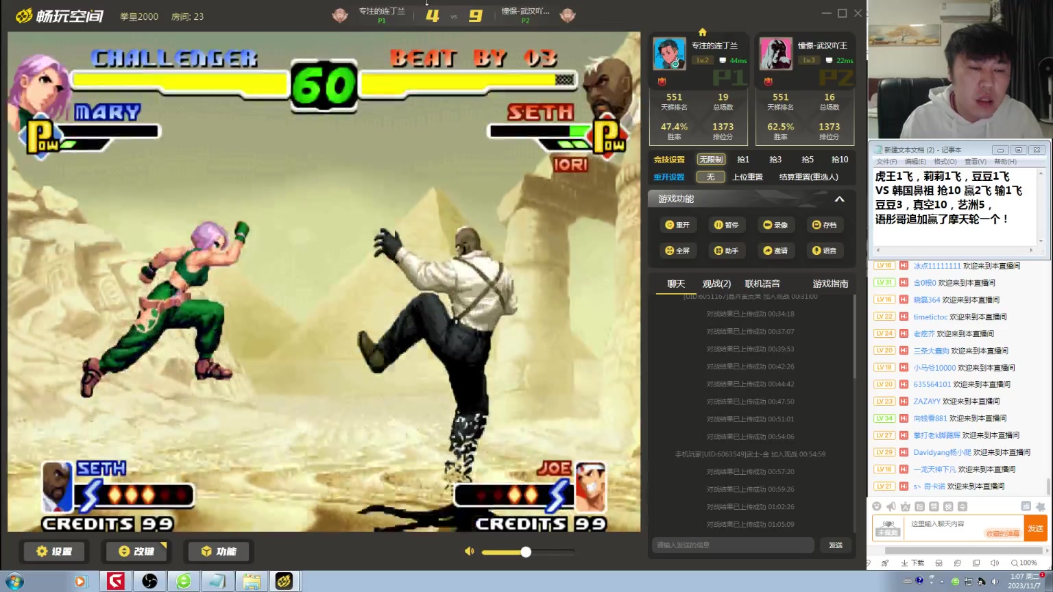
Task: Show hidden tray icons arrow
Action: 942,581
